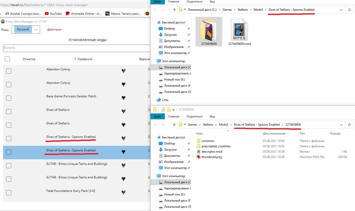Click ModsS breadcrumb in top address bar
355x211 pixels.
[258, 10]
